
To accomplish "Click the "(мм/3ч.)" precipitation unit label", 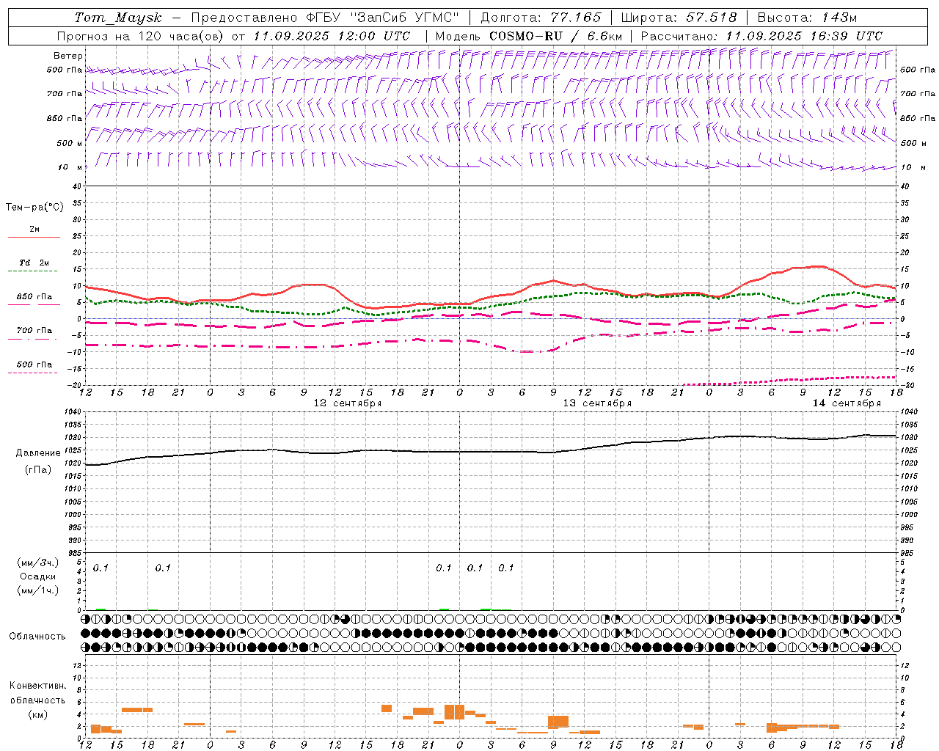I will pyautogui.click(x=38, y=563).
